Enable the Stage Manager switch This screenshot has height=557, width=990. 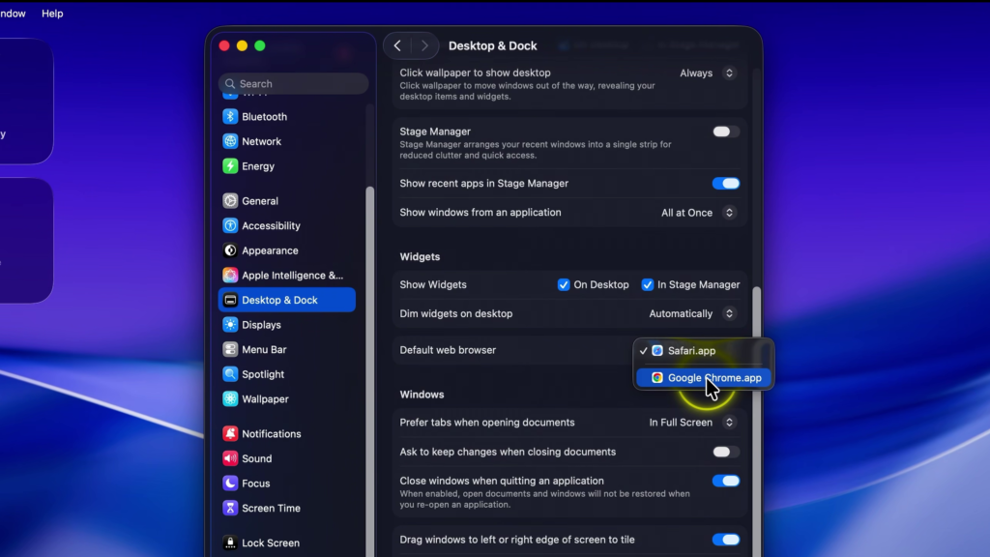pyautogui.click(x=725, y=132)
